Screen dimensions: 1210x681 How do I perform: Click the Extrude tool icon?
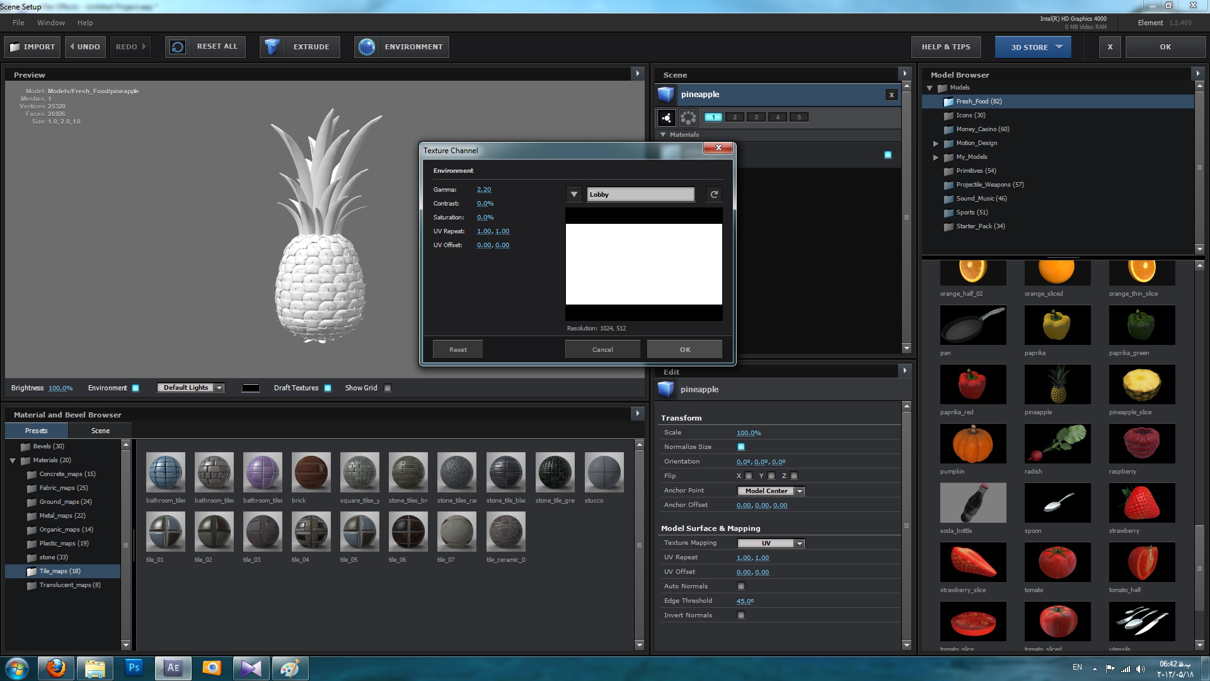tap(273, 46)
